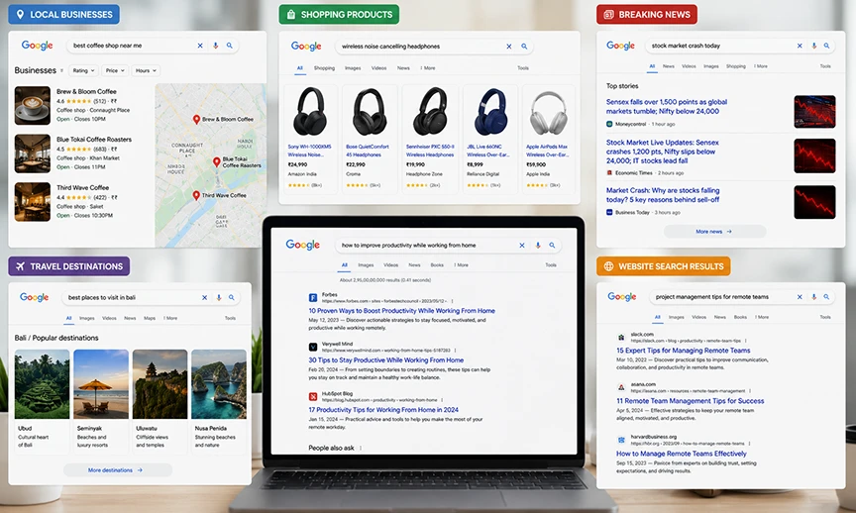Open 30 Tips to Stay Productive link
The width and height of the screenshot is (856, 513).
tap(386, 360)
